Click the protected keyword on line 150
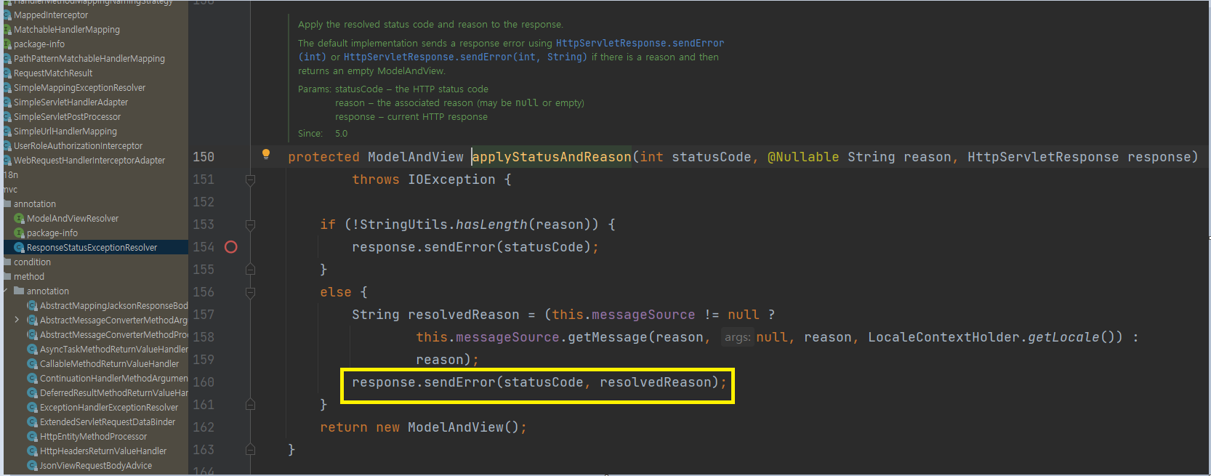 coord(323,157)
